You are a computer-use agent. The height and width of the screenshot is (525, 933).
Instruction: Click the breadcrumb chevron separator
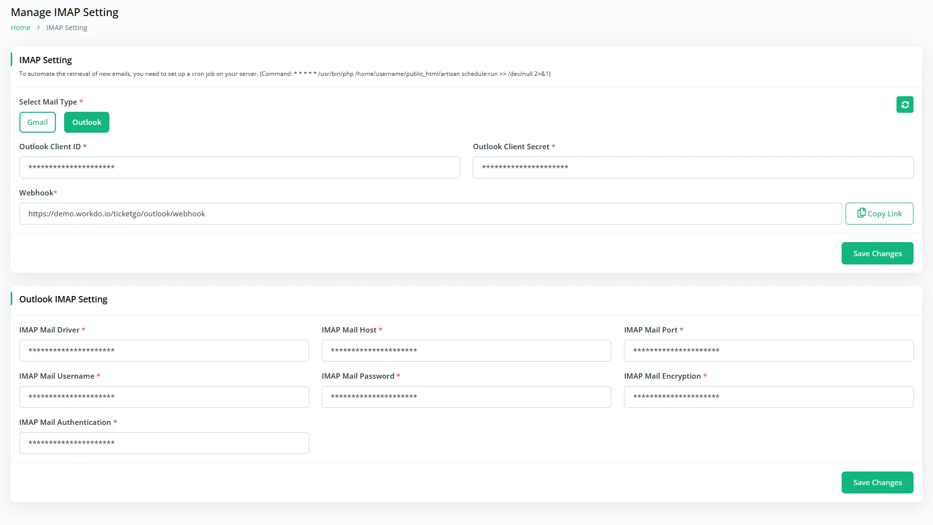coord(38,28)
